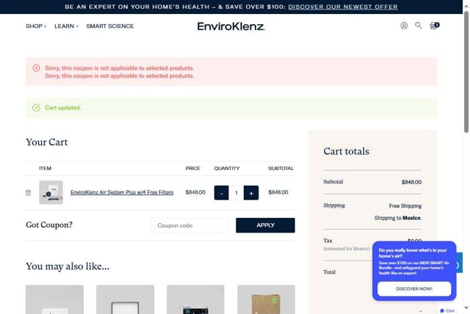Screen dimensions: 470x314
Task: Open the search magnifier icon
Action: point(419,26)
